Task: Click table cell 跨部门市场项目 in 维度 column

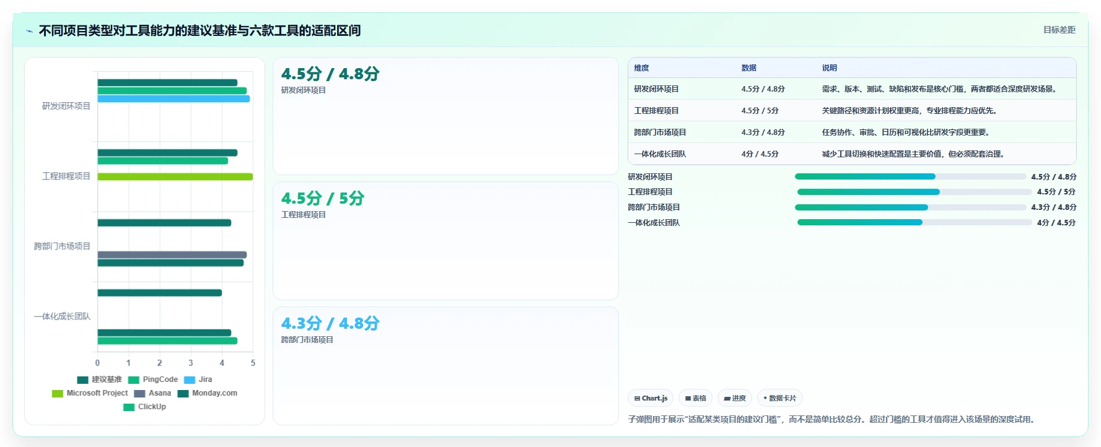Action: pos(660,132)
